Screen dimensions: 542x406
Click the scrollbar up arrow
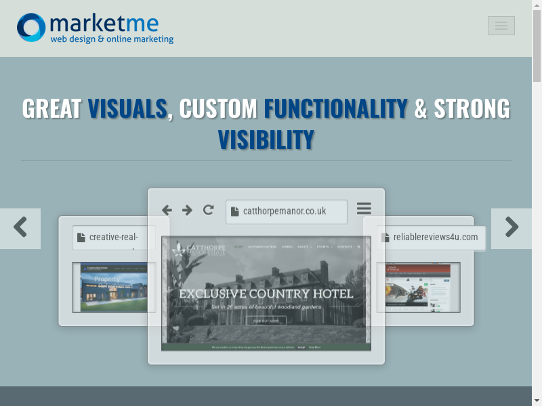coord(537,5)
